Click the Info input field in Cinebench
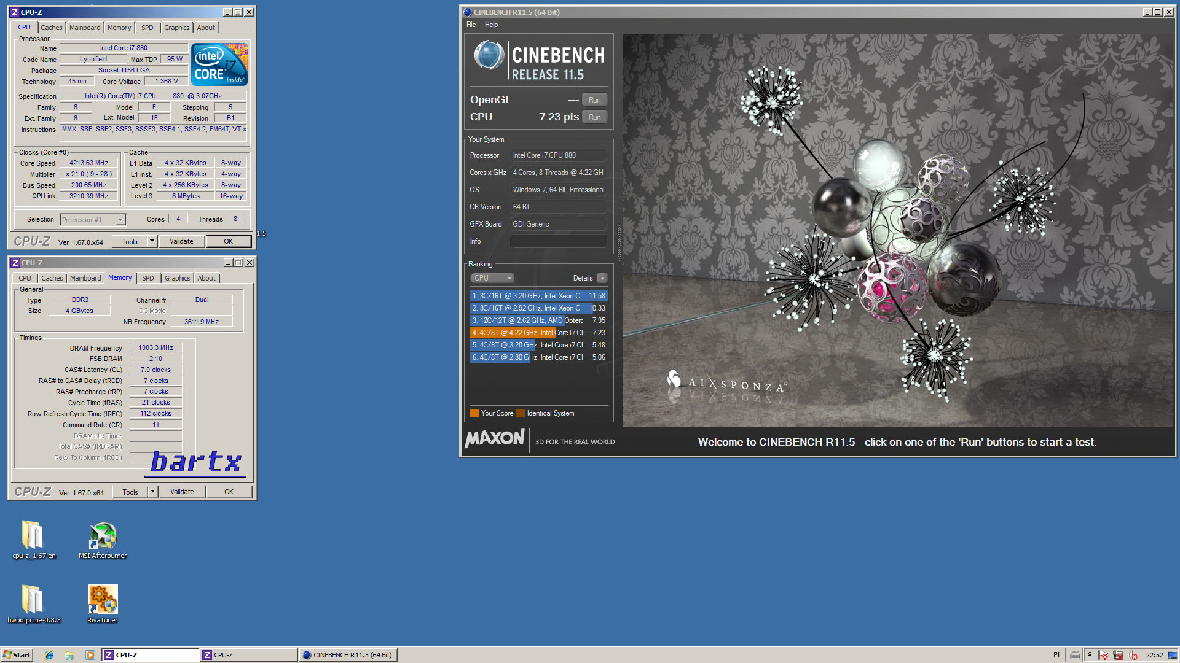The width and height of the screenshot is (1180, 663). 558,241
